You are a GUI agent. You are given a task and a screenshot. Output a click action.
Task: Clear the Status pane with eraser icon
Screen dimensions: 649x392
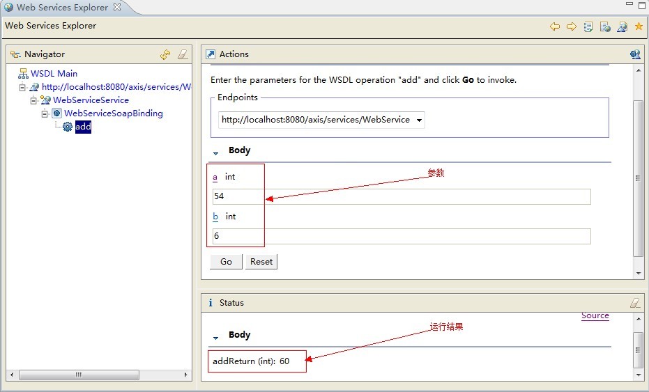point(634,303)
